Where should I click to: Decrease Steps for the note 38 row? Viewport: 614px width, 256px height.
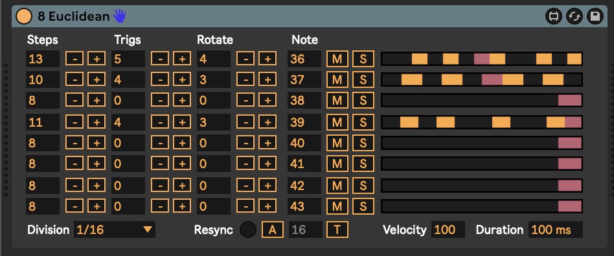(74, 100)
